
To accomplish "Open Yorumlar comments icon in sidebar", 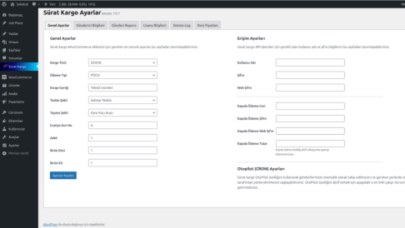I will point(5,58).
